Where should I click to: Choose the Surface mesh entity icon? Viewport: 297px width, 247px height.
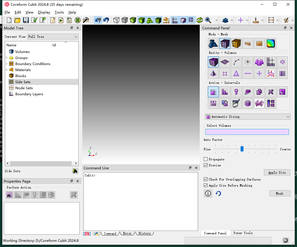pyautogui.click(x=225, y=62)
